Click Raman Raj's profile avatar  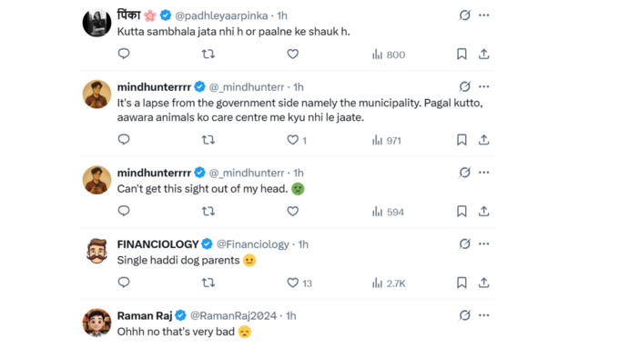point(96,323)
